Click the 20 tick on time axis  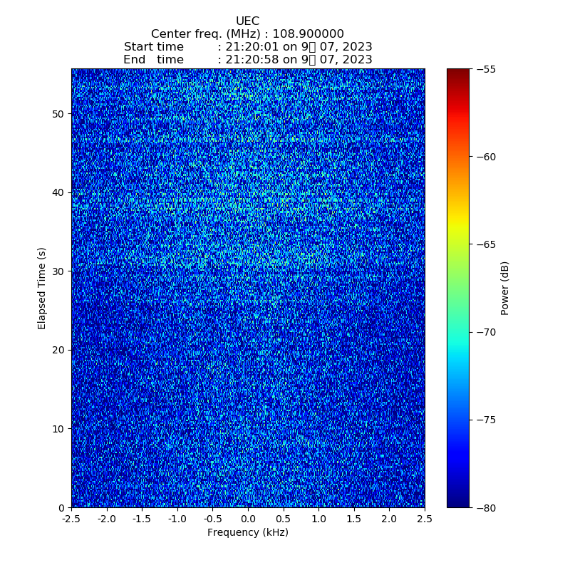coord(58,350)
